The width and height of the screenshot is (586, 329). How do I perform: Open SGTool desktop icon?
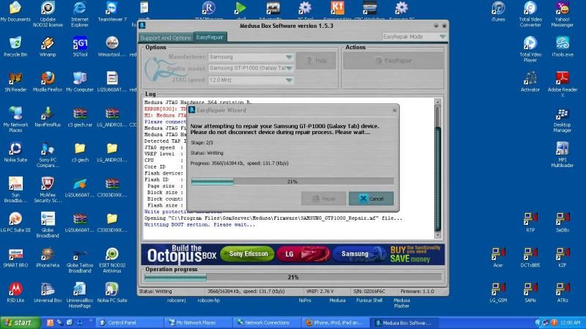click(80, 46)
